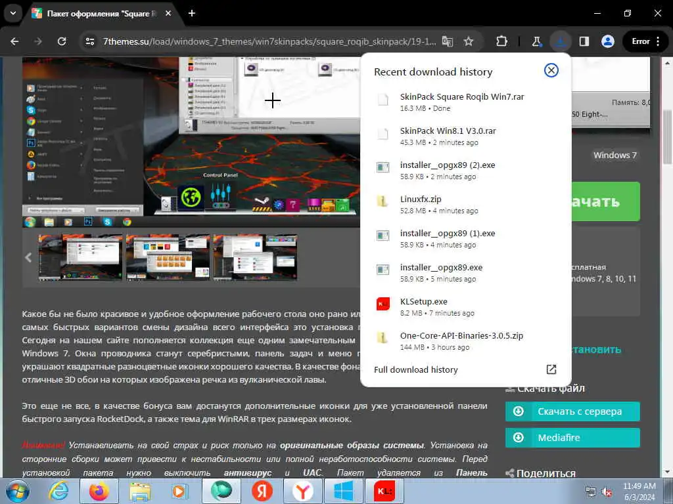The image size is (673, 504).
Task: Launch Firefox from taskbar
Action: 99,491
